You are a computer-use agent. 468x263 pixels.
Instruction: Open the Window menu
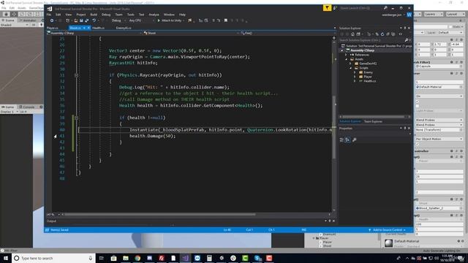pyautogui.click(x=169, y=15)
